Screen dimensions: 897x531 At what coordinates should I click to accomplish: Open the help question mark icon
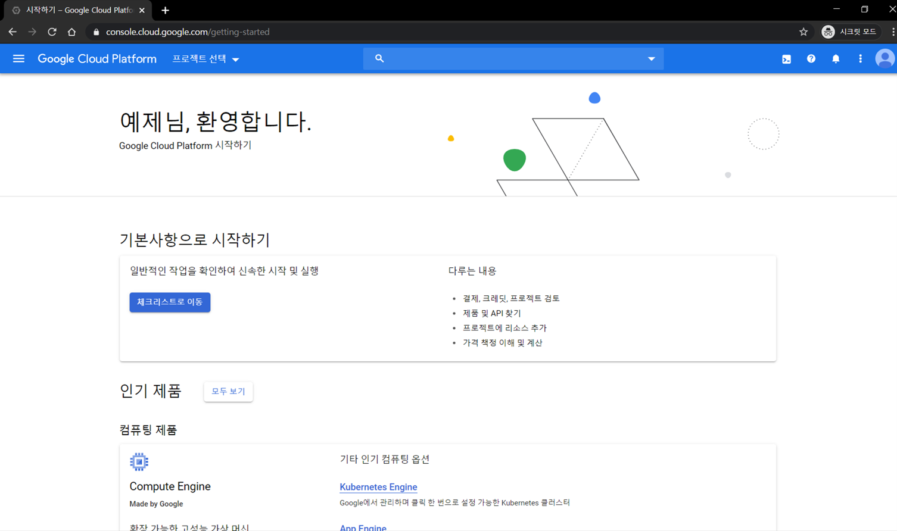point(811,59)
